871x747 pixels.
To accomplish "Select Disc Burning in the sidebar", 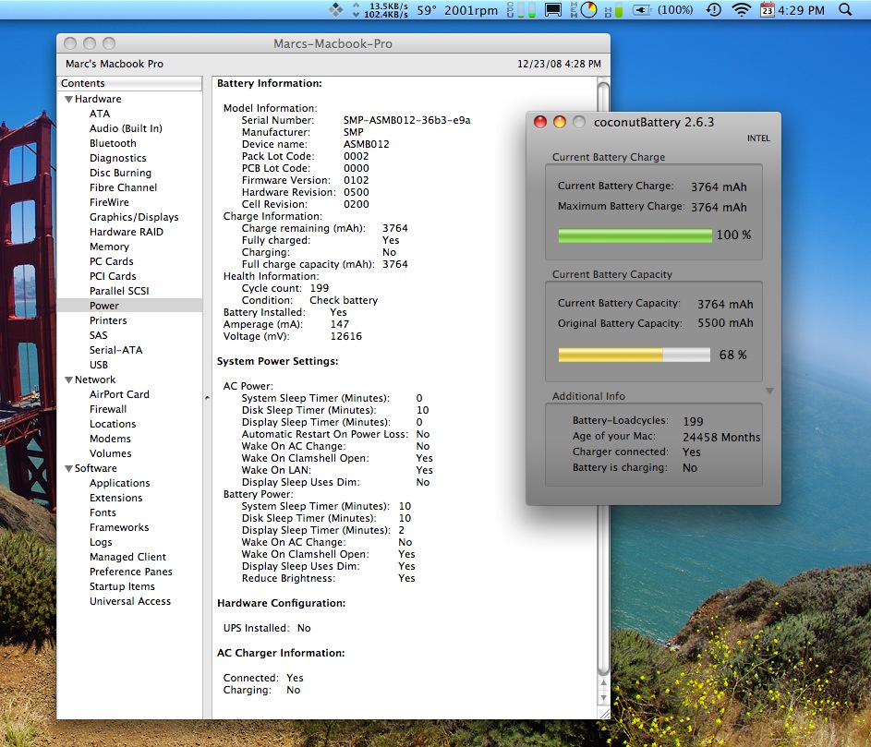I will 121,173.
